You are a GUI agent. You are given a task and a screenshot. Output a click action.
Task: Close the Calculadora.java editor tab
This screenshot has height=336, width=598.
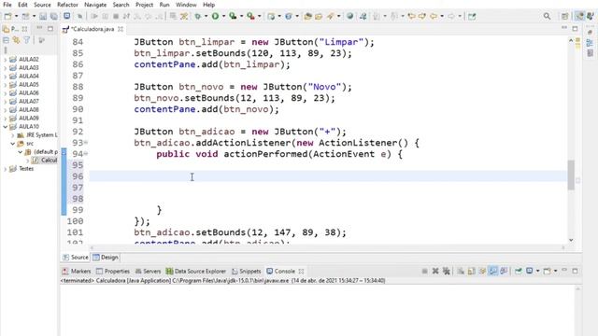[121, 29]
